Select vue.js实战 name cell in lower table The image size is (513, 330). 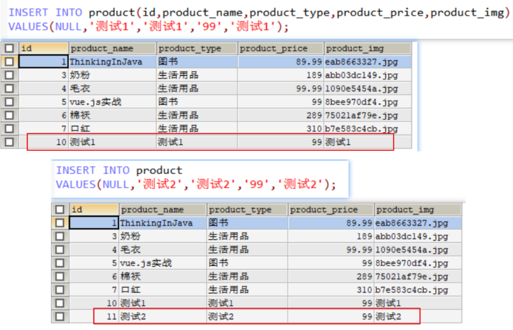tap(162, 263)
